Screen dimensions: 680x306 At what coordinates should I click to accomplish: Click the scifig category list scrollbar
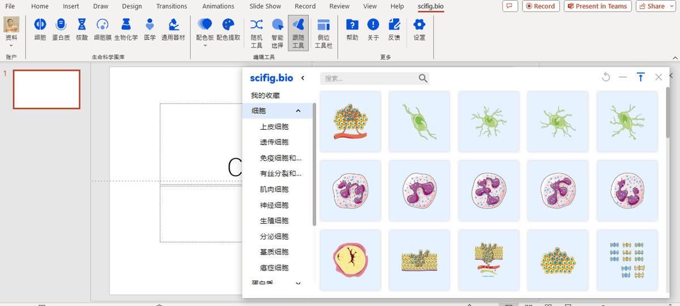[314, 164]
